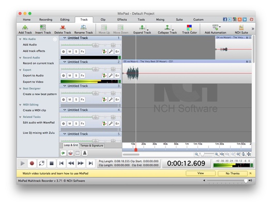Click the help lifebuoy icon
Image resolution: width=272 pixels, height=207 pixels.
[251, 20]
